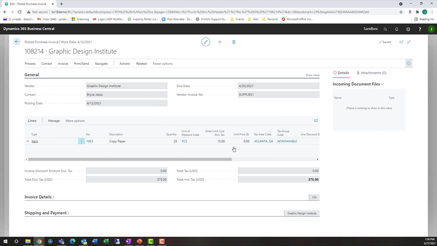Open the notifications bell
The image size is (437, 246).
click(x=396, y=29)
